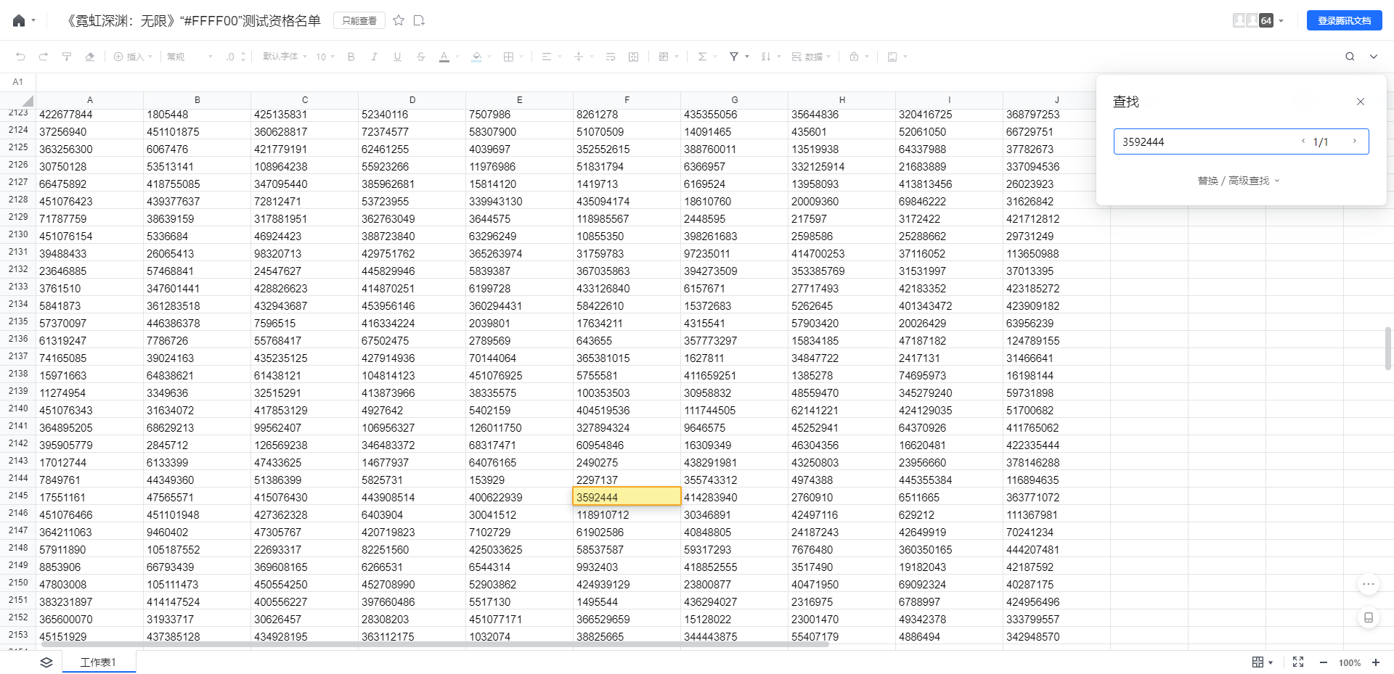Viewport: 1394px width, 674px height.
Task: Enter fullscreen mode icon
Action: pos(1298,662)
